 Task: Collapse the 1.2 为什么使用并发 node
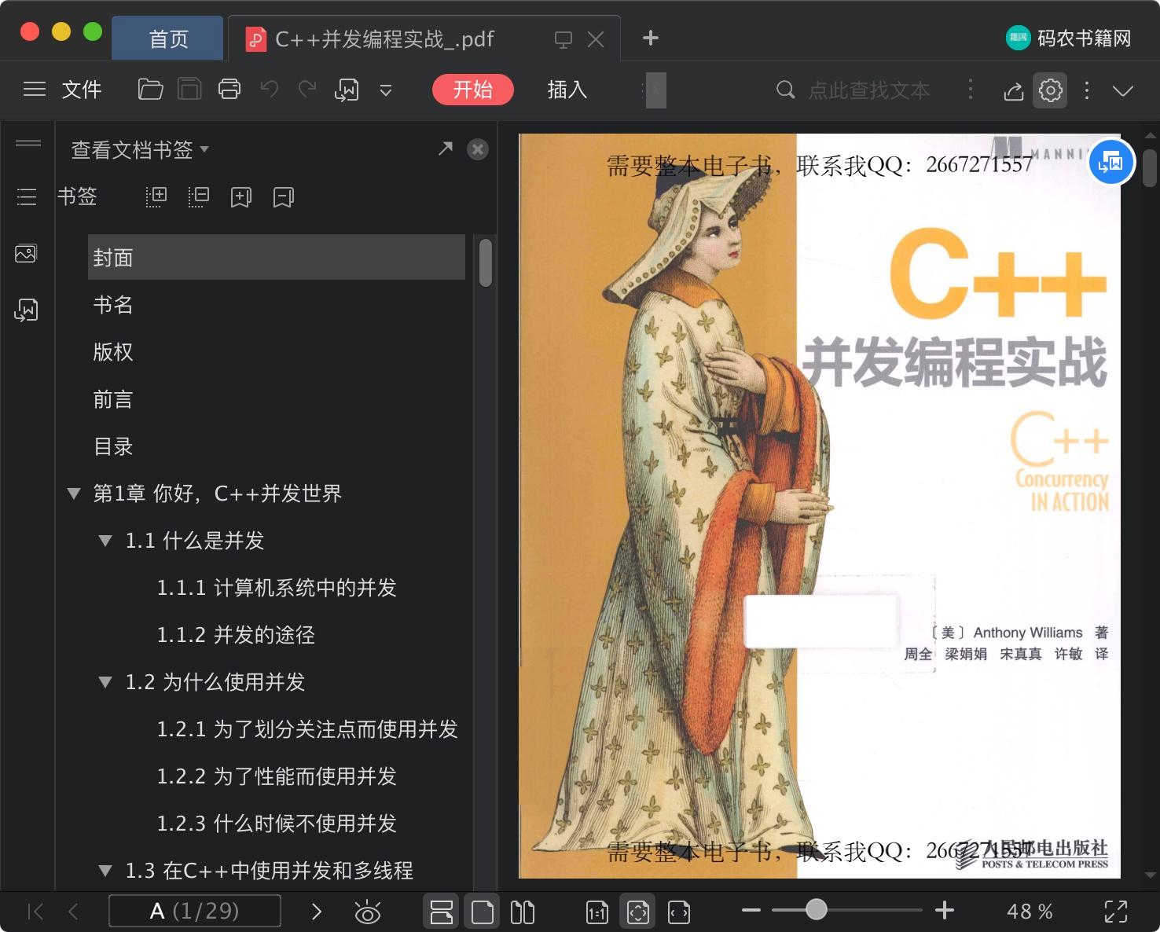pyautogui.click(x=105, y=682)
